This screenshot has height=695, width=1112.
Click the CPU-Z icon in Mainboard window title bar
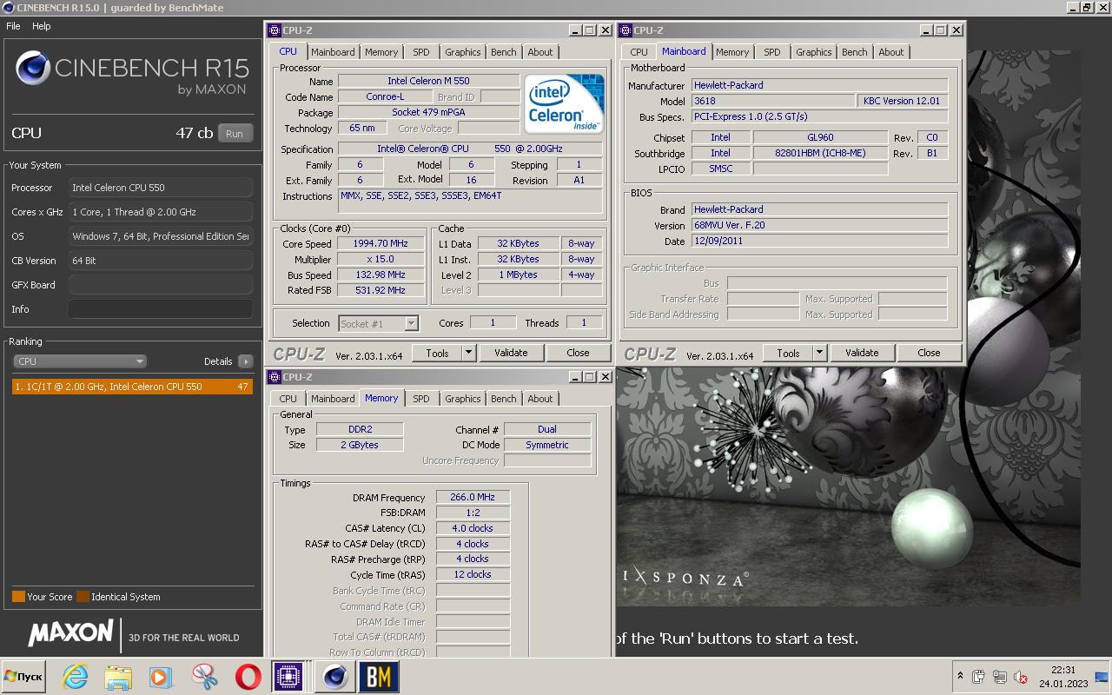625,30
